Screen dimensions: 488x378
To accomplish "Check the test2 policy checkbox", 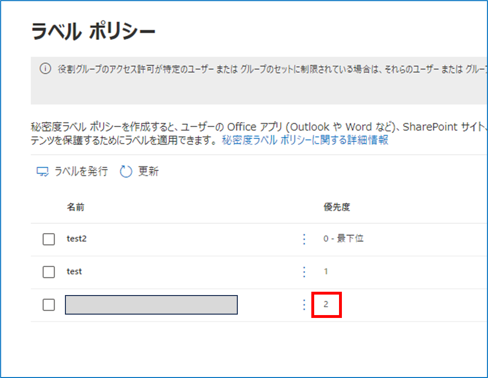I will pos(49,239).
